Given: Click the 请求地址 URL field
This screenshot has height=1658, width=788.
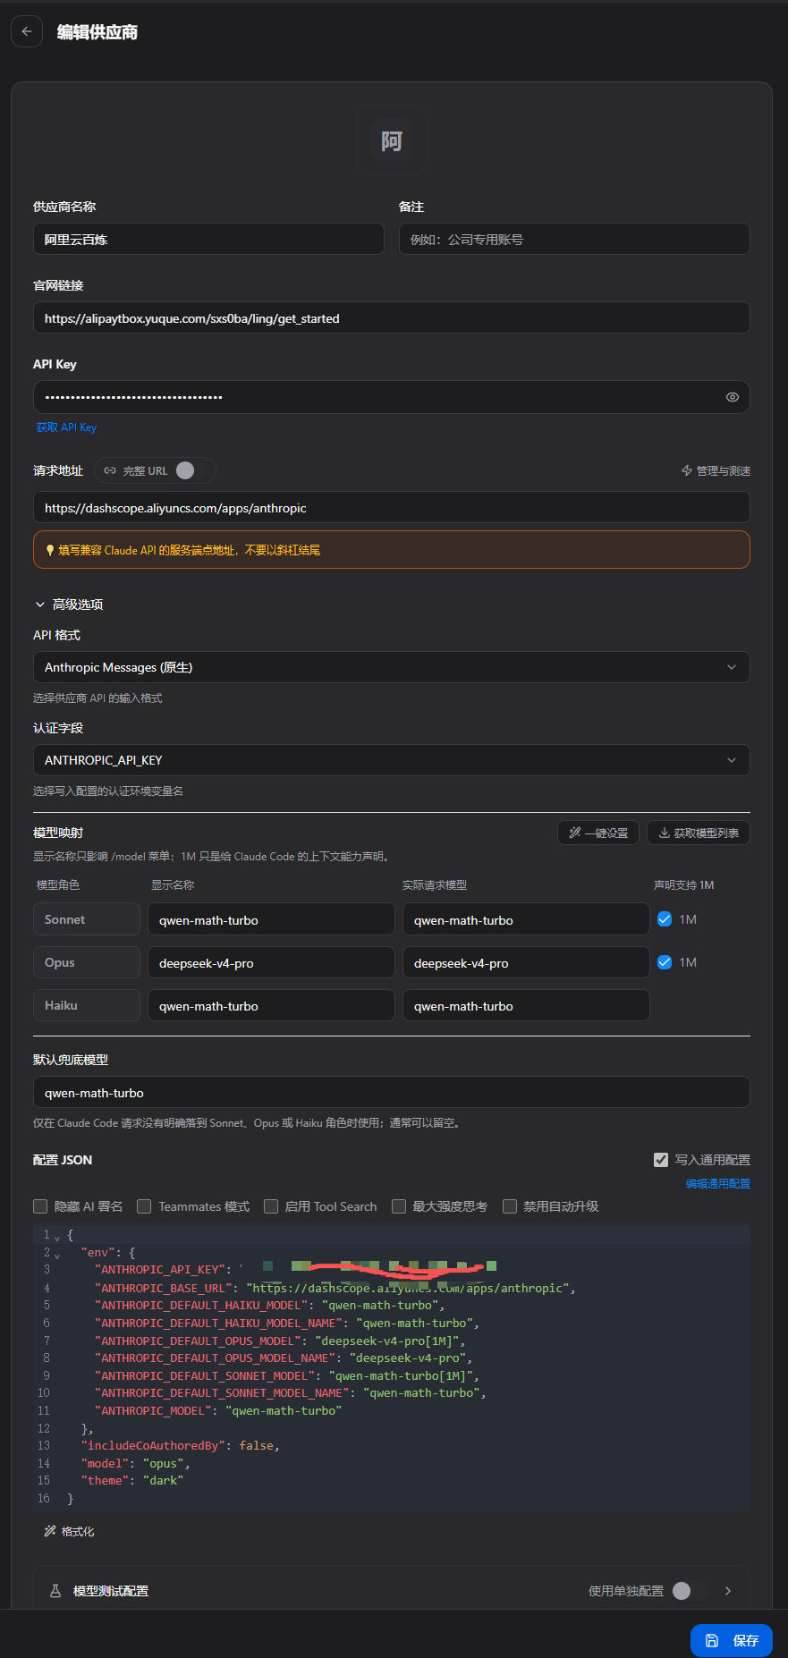Looking at the screenshot, I should coord(392,508).
